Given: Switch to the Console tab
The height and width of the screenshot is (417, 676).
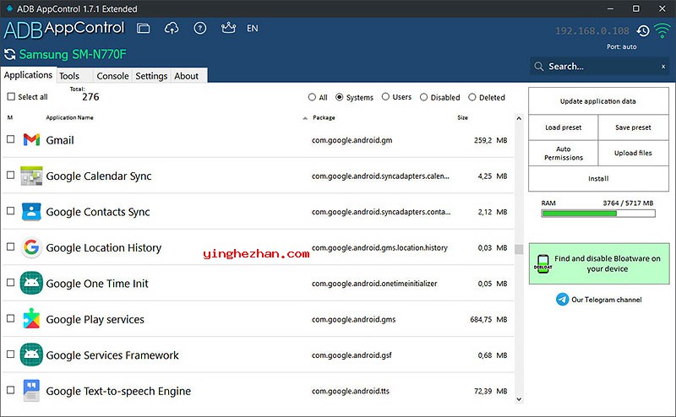Looking at the screenshot, I should pyautogui.click(x=112, y=76).
